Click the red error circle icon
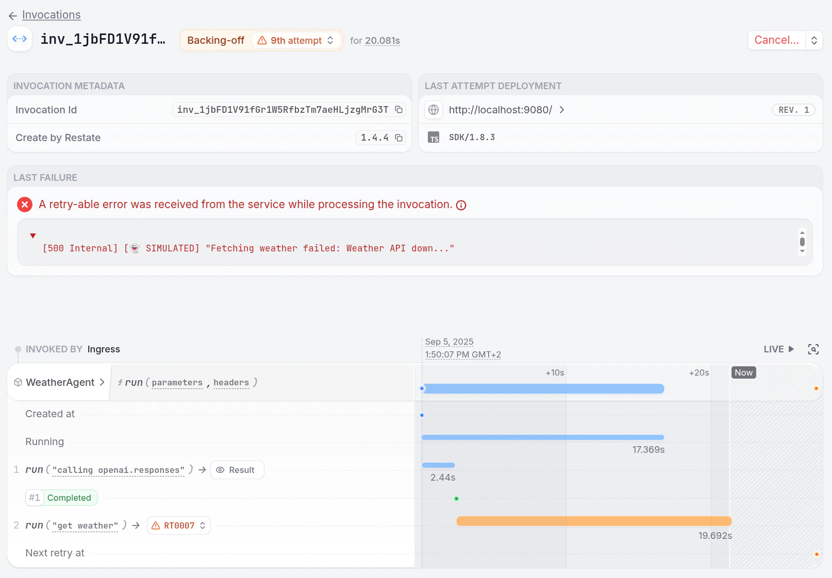832x578 pixels. (x=25, y=205)
